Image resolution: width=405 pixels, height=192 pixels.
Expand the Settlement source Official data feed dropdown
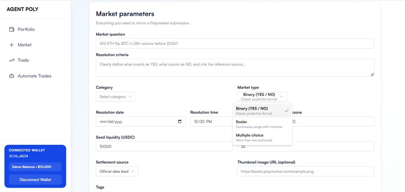click(117, 171)
